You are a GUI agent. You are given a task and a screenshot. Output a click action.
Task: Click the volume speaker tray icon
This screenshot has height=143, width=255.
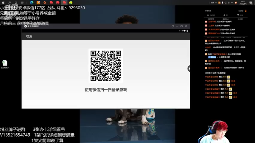pos(229,3)
